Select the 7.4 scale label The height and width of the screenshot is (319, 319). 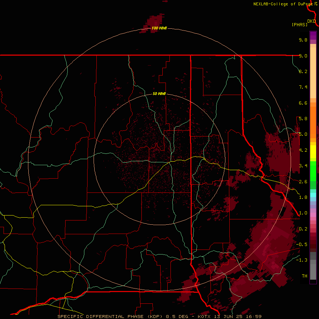coord(303,87)
